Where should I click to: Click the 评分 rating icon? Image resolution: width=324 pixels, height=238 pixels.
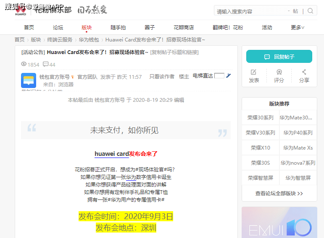[279, 72]
